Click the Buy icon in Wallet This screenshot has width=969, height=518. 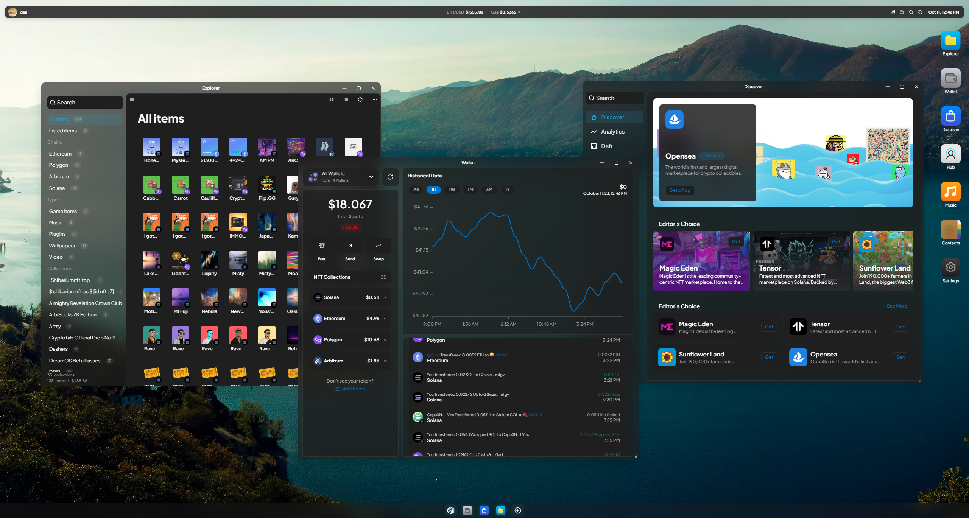tap(321, 246)
